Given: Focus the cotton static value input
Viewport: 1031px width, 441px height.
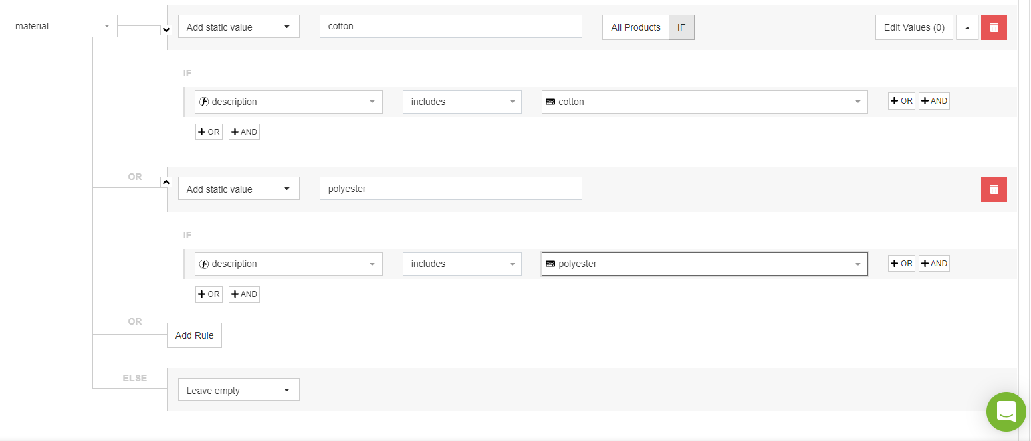Looking at the screenshot, I should tap(451, 27).
